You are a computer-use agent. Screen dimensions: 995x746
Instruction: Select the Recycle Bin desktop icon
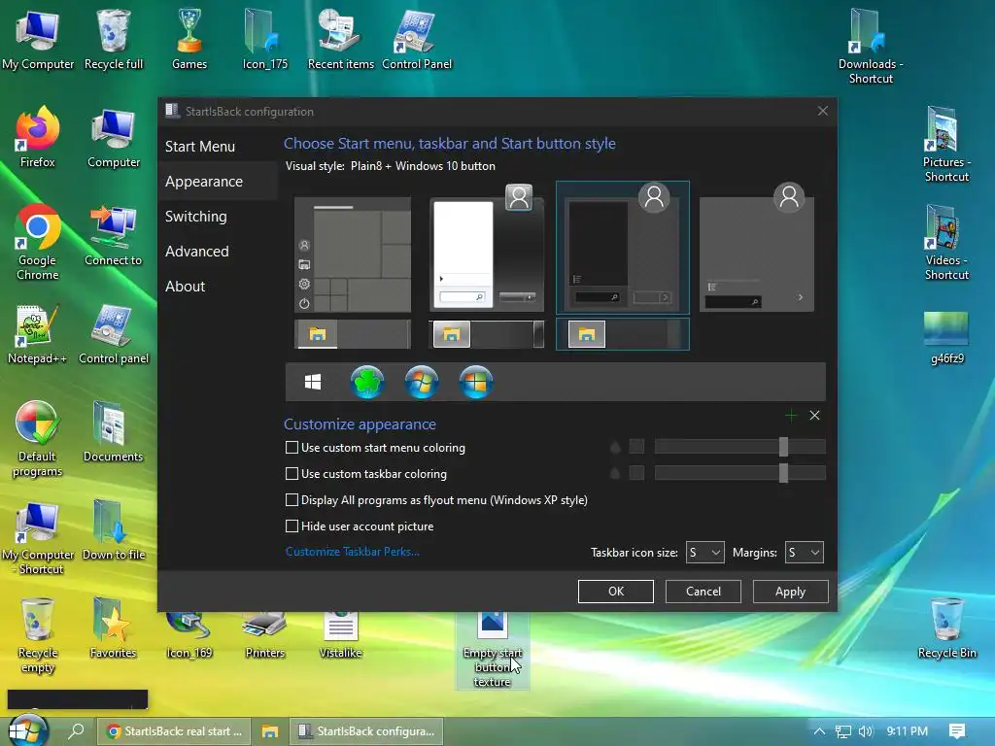pyautogui.click(x=946, y=628)
